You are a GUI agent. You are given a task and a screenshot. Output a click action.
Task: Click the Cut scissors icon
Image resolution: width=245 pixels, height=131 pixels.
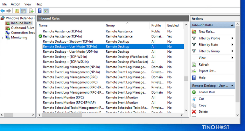194,99
